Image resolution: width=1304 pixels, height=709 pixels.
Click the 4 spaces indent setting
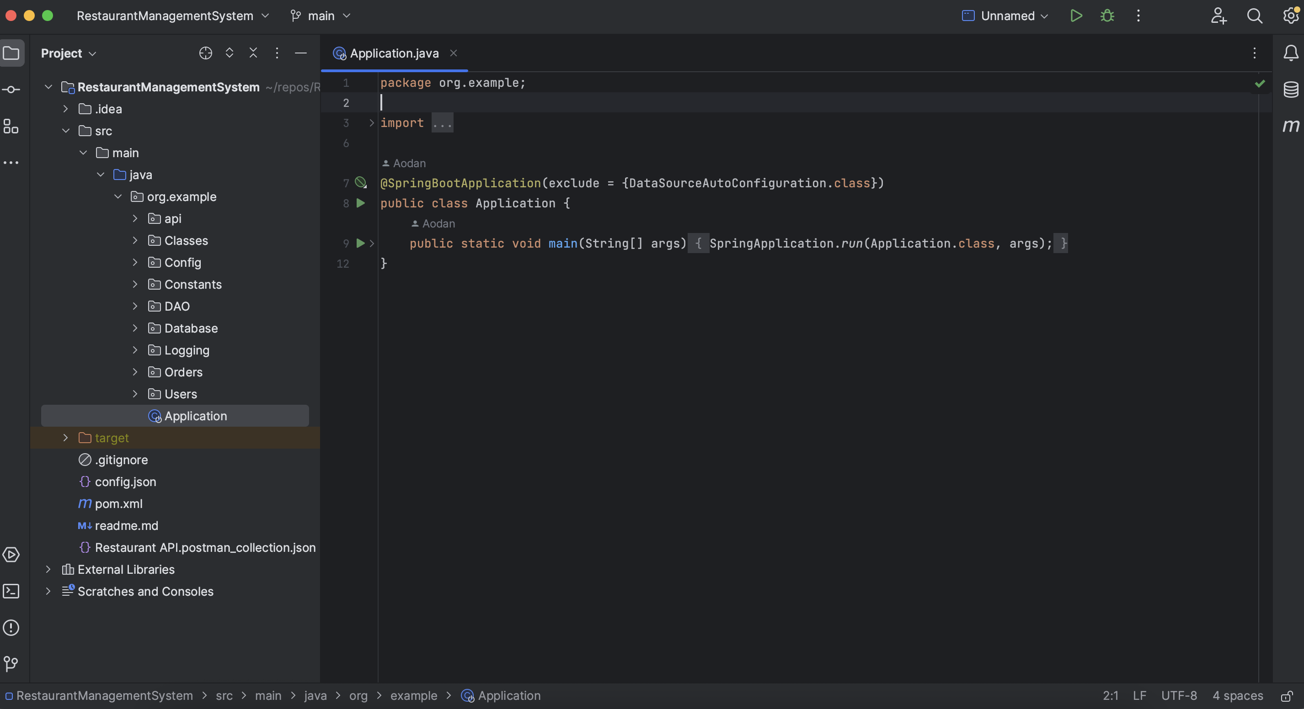(x=1237, y=696)
